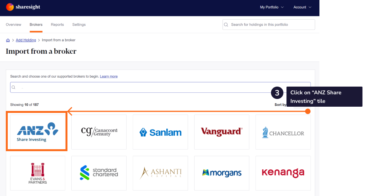Select the Ashanti Capital tile

coord(160,173)
